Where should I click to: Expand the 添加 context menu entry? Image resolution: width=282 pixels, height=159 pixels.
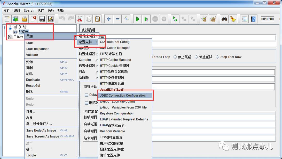pos(51,36)
